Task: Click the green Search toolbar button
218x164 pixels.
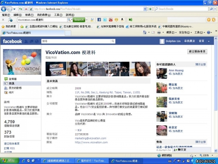Action: point(79,20)
